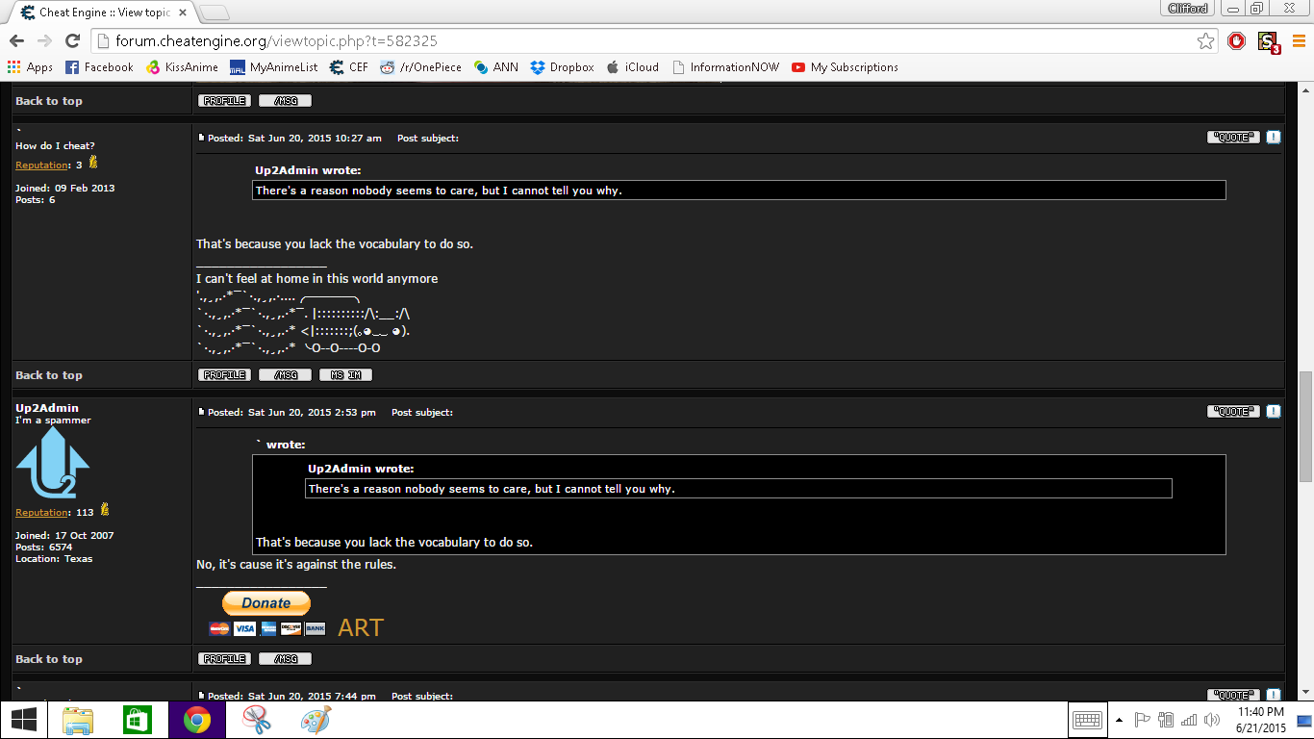
Task: Click Reputation link for the 'How do I cheat?' user
Action: pyautogui.click(x=42, y=166)
